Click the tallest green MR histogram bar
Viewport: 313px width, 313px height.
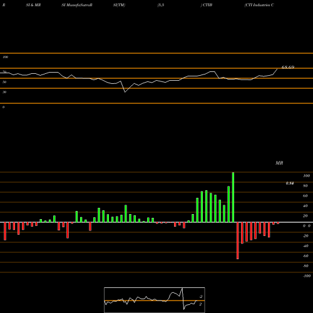[x=233, y=197]
